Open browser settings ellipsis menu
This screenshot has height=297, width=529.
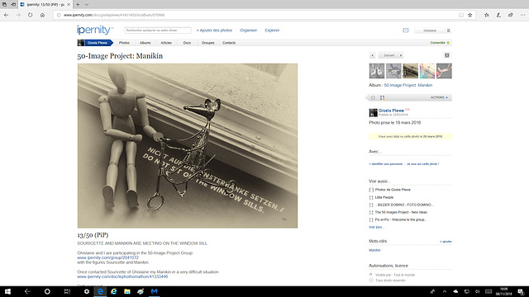(x=522, y=15)
